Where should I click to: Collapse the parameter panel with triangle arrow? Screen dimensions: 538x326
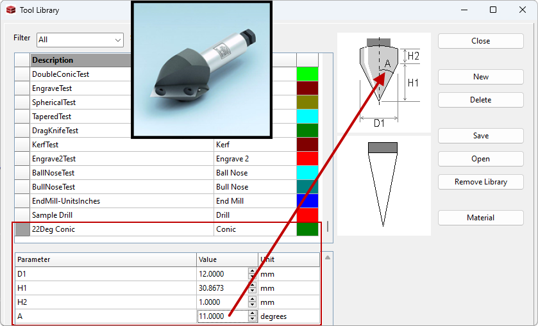coord(328,257)
